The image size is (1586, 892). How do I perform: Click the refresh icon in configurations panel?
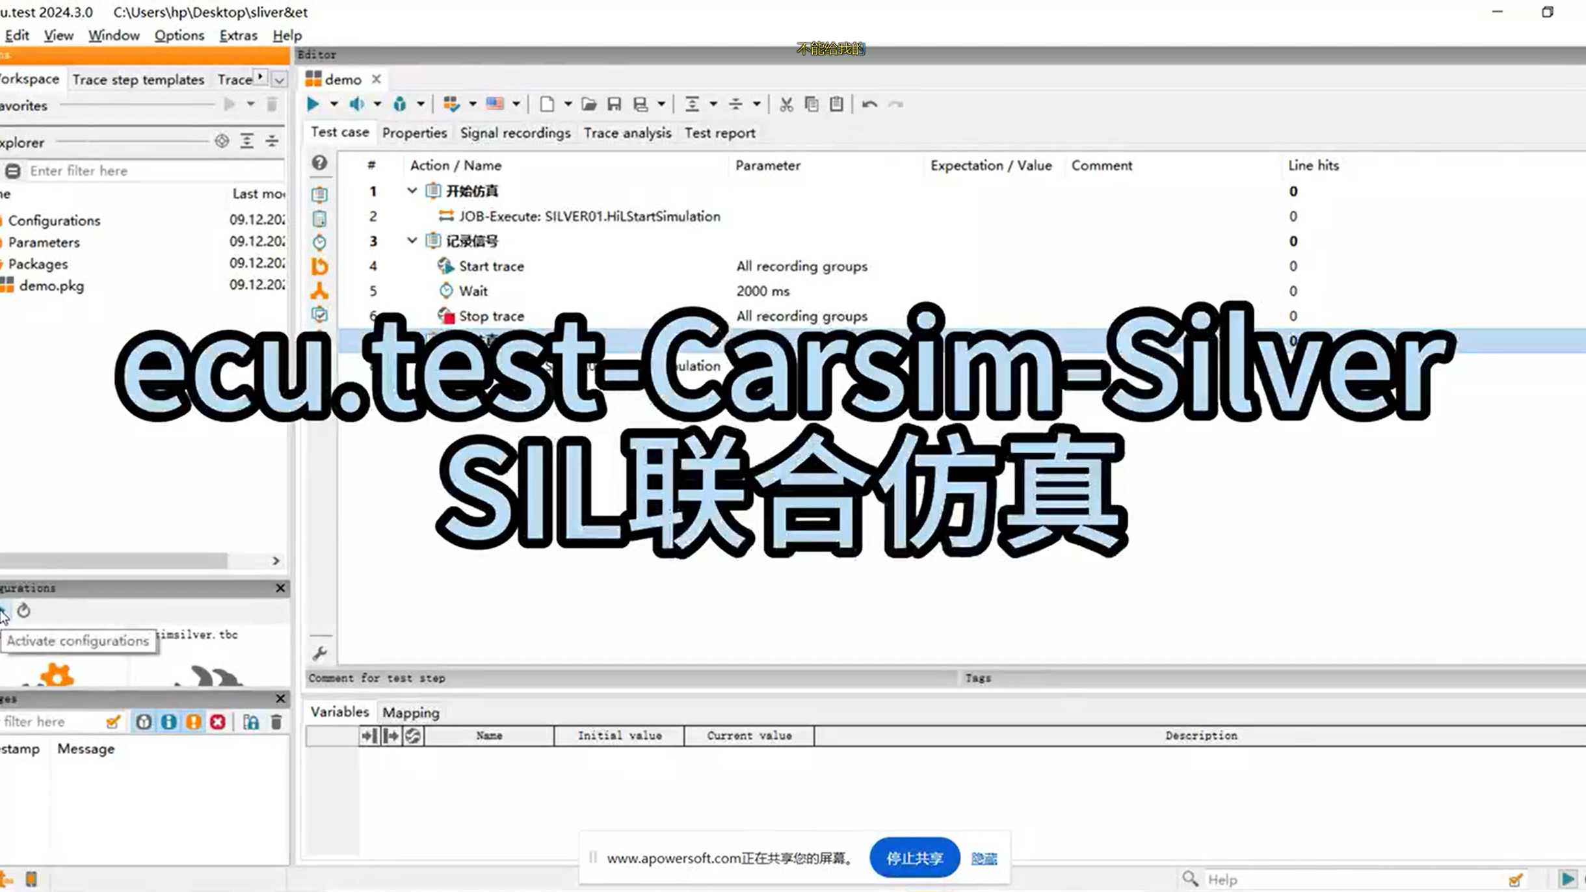(x=24, y=610)
